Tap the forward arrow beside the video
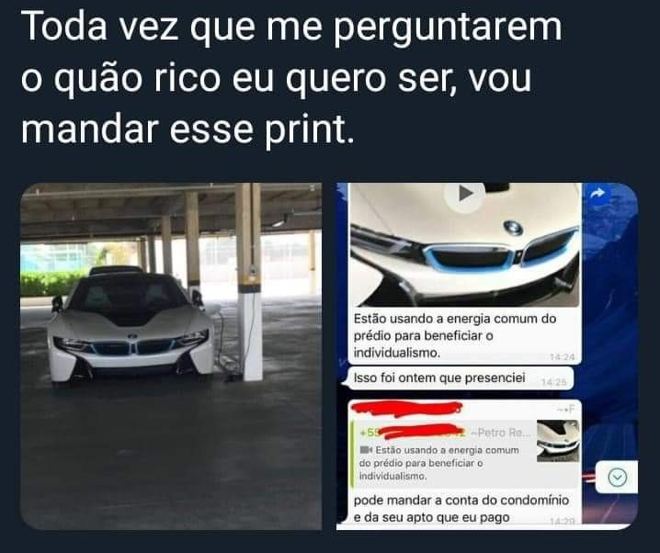This screenshot has height=553, width=660. click(597, 193)
